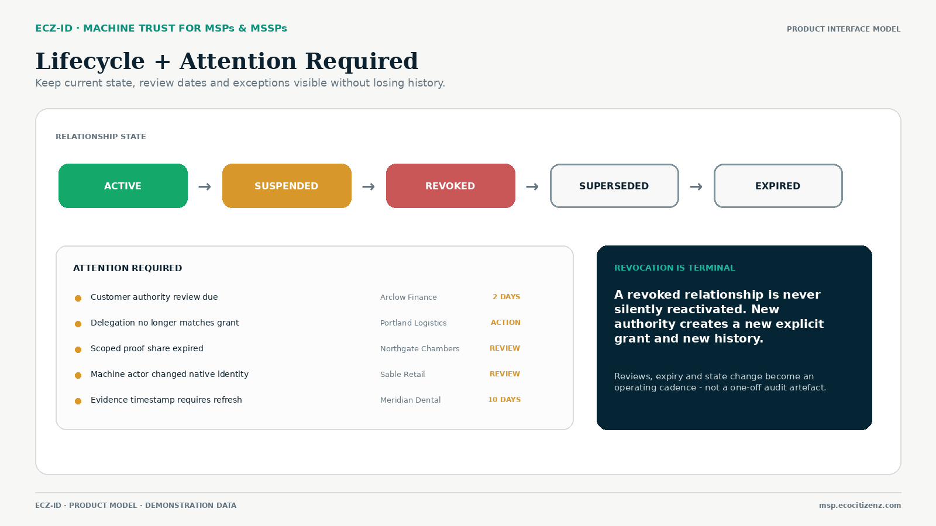The image size is (936, 526).
Task: Click REVIEW tag in Northgate Chambers row
Action: point(505,348)
